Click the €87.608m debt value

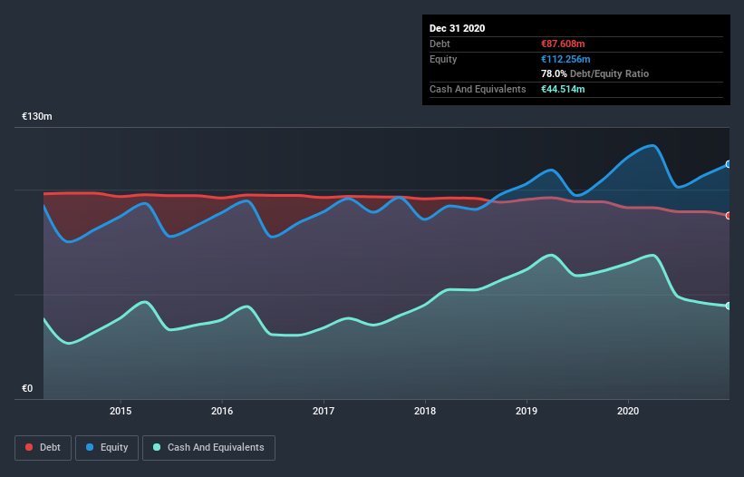click(563, 44)
